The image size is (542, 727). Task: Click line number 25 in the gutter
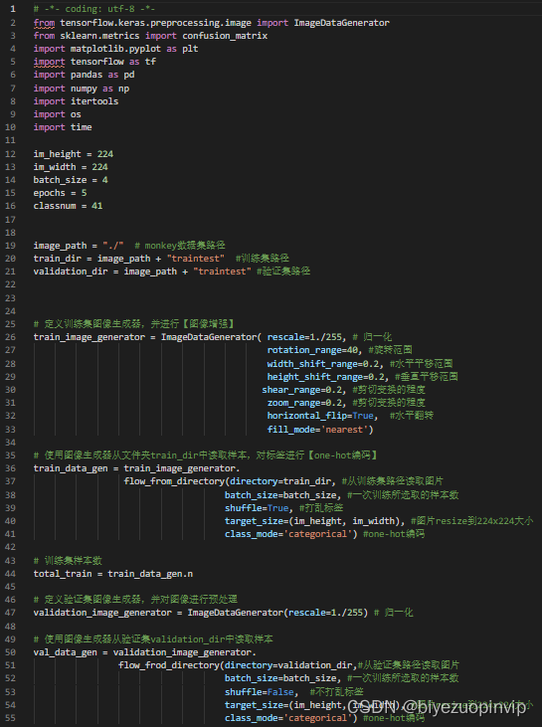tap(11, 324)
